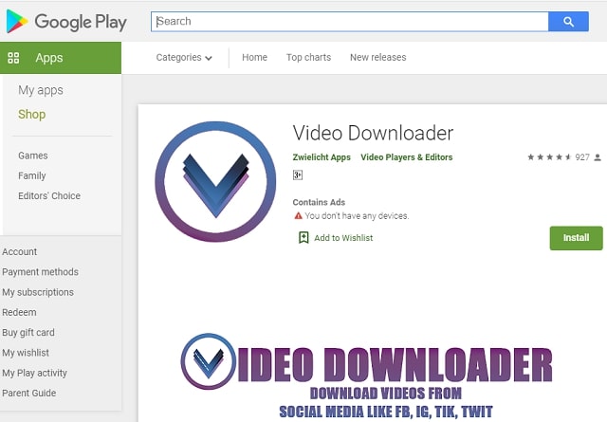
Task: Select Shop in the sidebar
Action: tap(31, 114)
